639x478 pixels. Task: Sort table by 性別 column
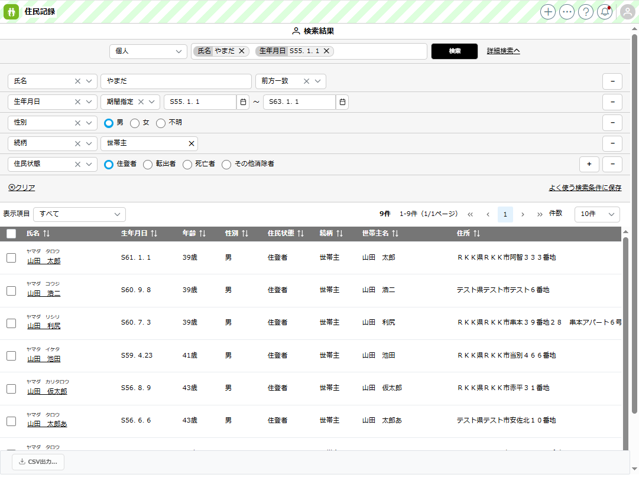pos(245,233)
